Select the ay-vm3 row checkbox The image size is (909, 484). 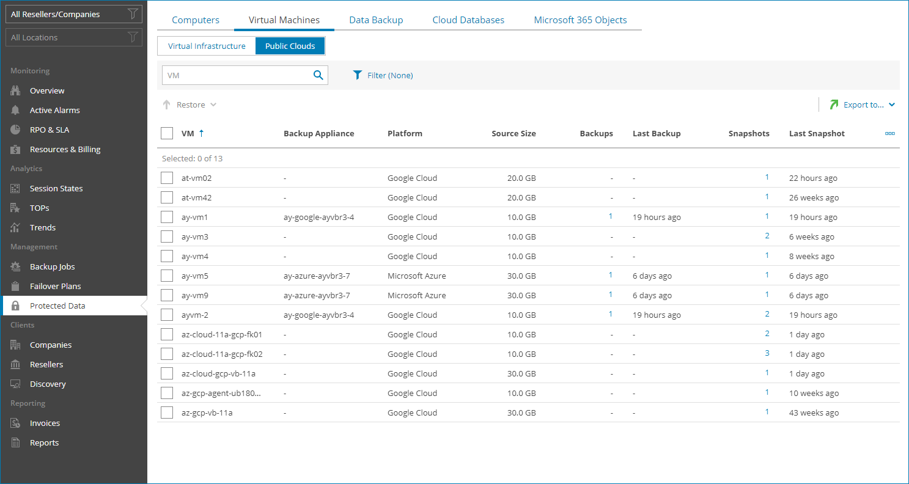point(167,237)
